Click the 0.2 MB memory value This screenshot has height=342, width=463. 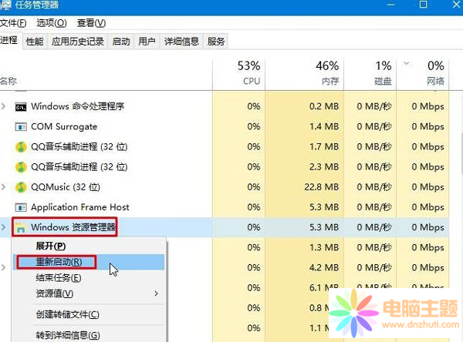click(324, 106)
